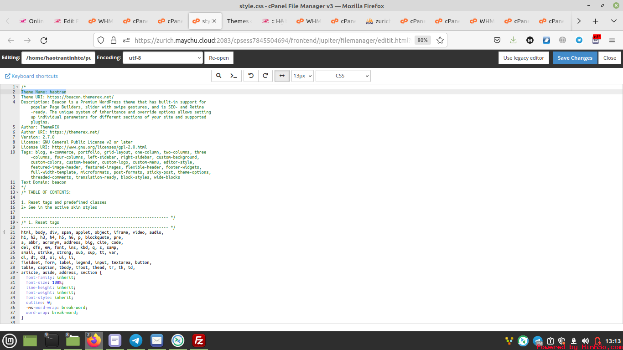
Task: Click the tracking protection shield icon
Action: tap(101, 40)
